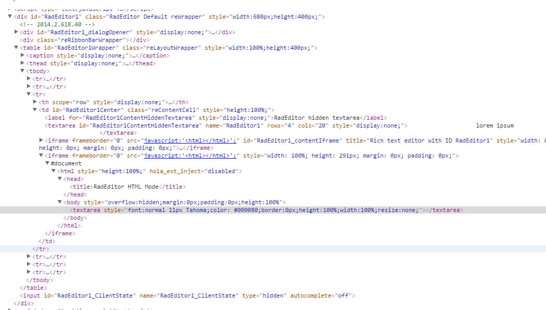The width and height of the screenshot is (546, 310).
Task: Collapse the RadEditor1Wrapper table node
Action: tap(16, 48)
